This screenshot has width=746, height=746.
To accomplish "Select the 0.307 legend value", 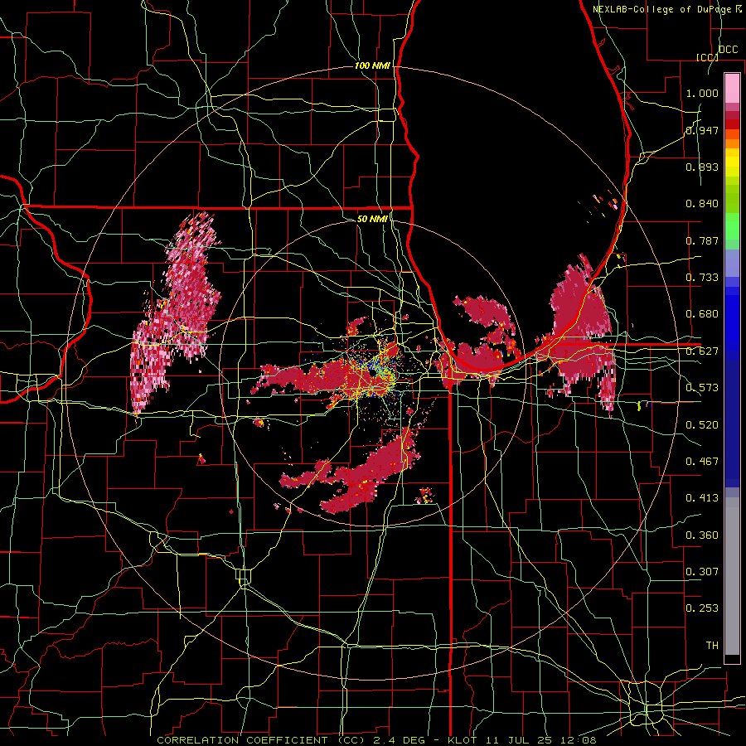I will 702,572.
